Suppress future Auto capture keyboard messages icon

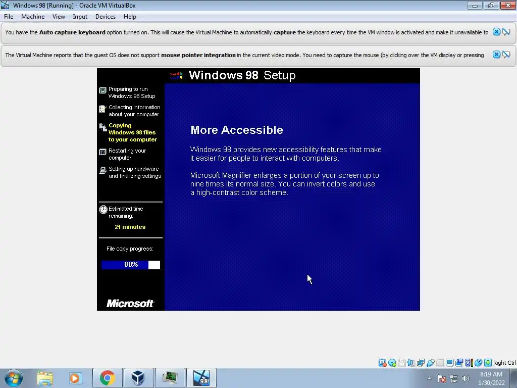pyautogui.click(x=506, y=32)
